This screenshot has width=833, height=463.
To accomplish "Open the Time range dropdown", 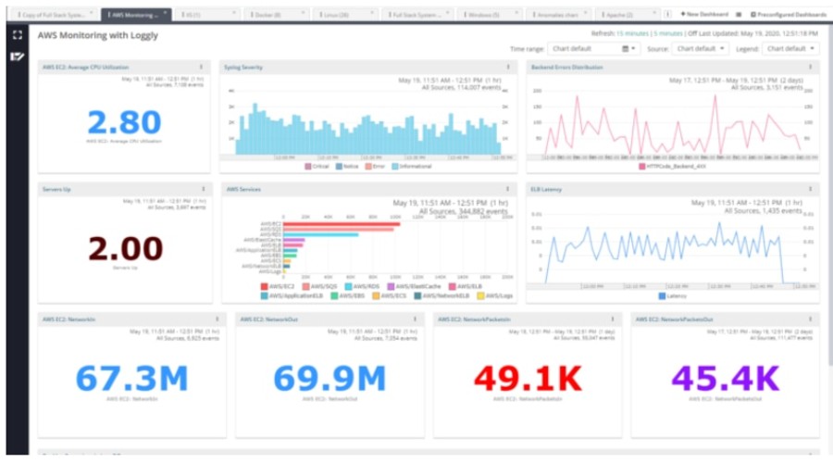I will [x=593, y=48].
